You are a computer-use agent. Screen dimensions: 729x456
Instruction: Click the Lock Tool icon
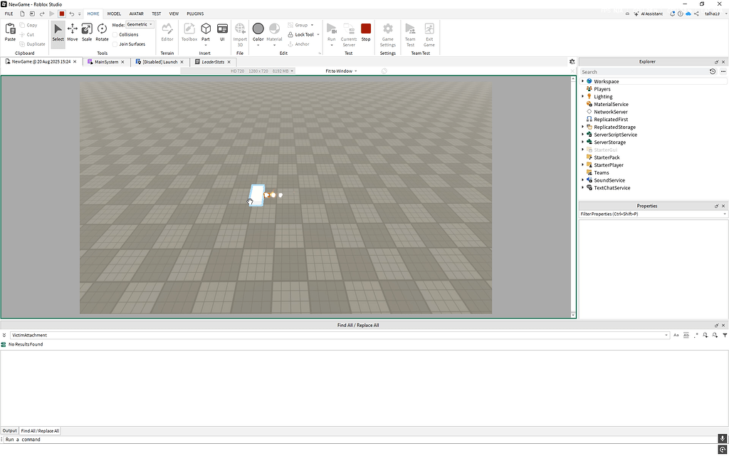[x=290, y=34]
